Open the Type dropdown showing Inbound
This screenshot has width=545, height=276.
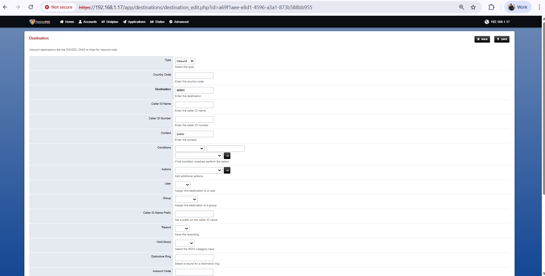pyautogui.click(x=185, y=61)
